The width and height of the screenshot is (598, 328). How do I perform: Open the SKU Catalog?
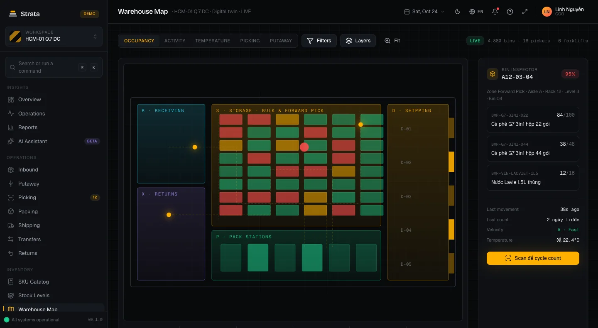click(54, 282)
